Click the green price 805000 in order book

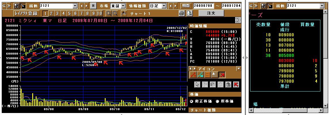[x=286, y=55]
